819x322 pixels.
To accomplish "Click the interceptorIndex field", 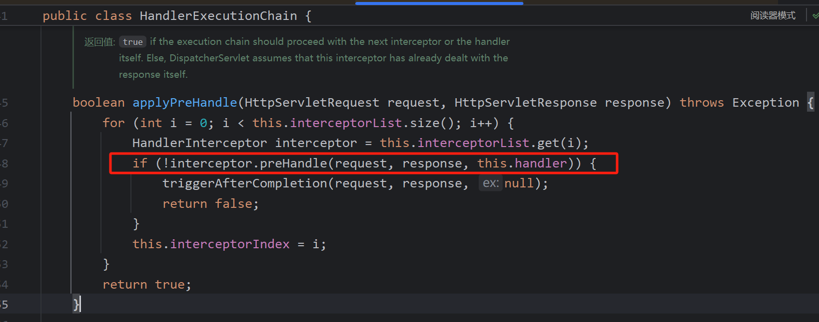I will tap(230, 244).
